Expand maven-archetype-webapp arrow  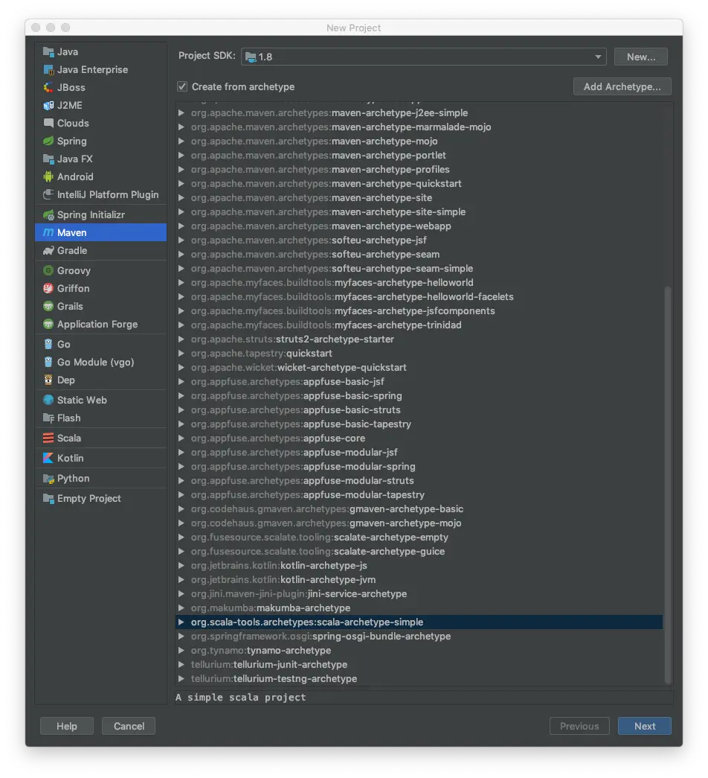point(181,226)
